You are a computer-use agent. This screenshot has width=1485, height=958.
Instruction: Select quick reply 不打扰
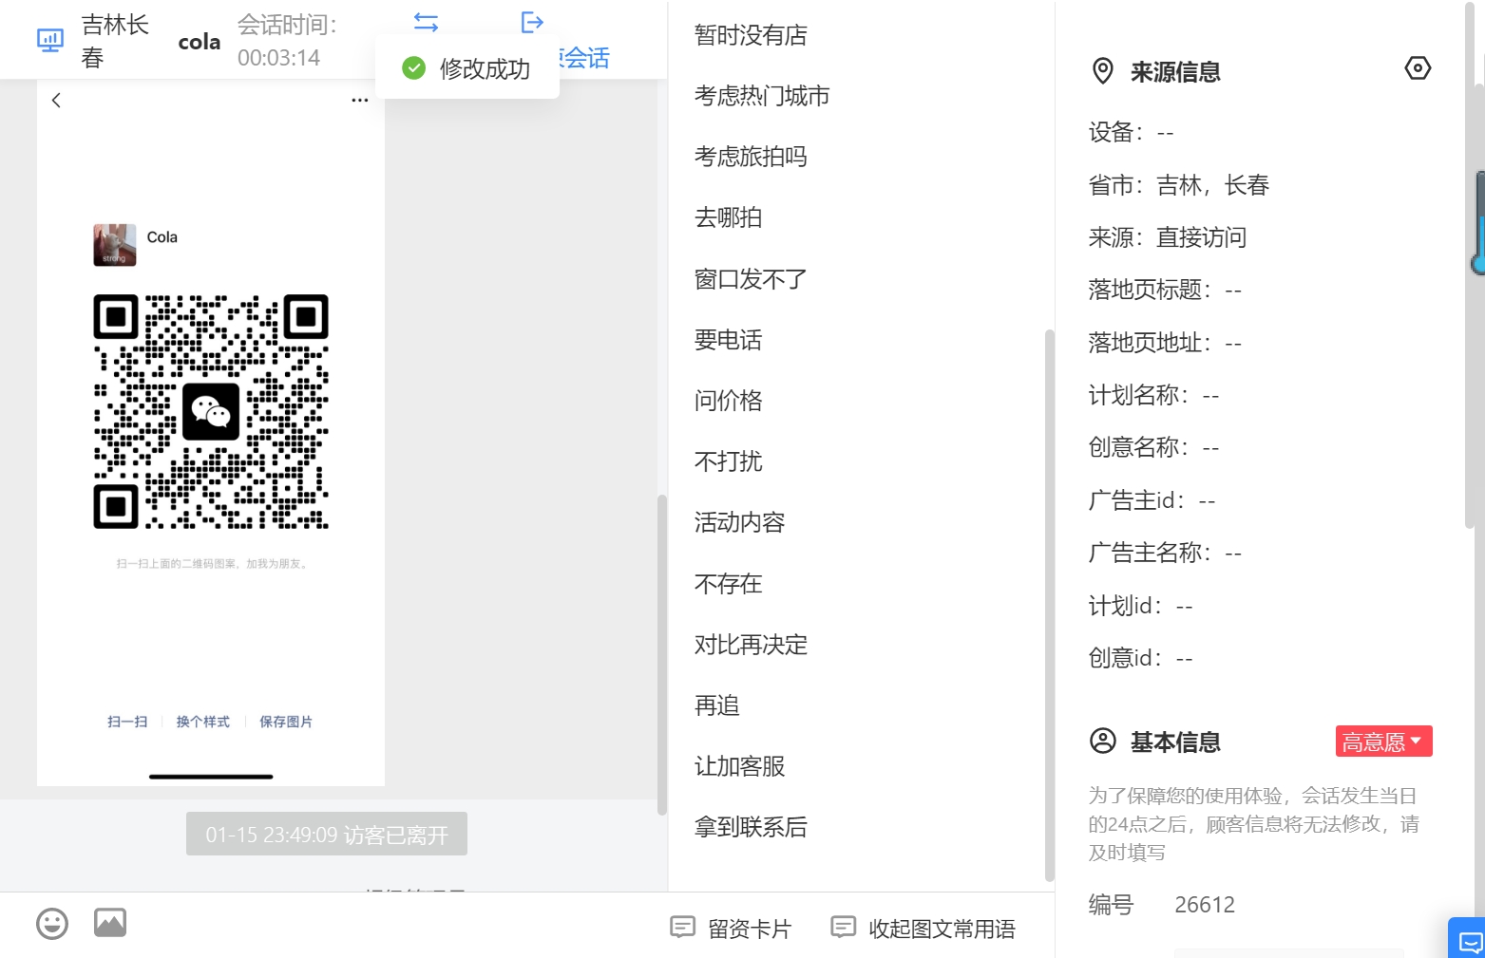pos(728,461)
